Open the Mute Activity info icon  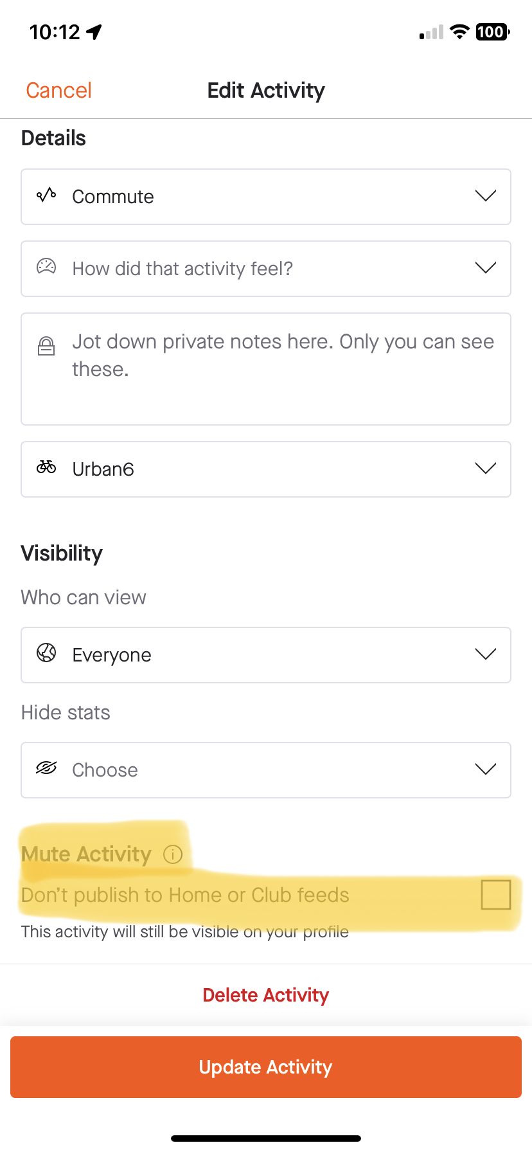tap(173, 854)
